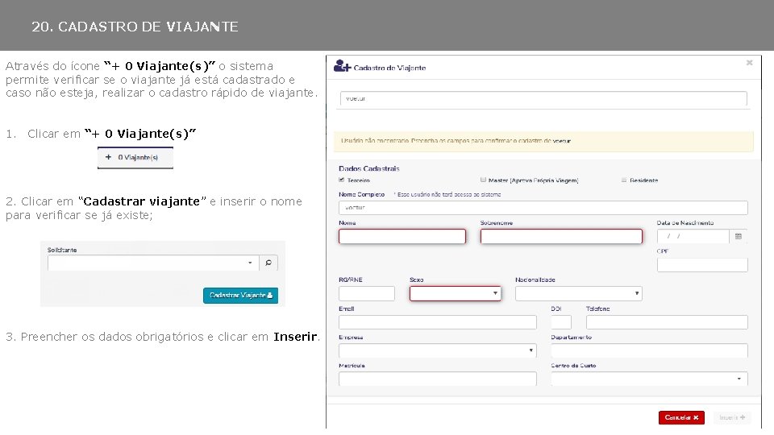Screen dimensions: 774x435
Task: Enable Master (Aprova Própria Viagem) checkbox
Action: point(483,180)
